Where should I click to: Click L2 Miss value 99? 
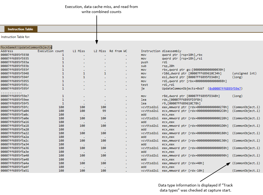(104, 111)
